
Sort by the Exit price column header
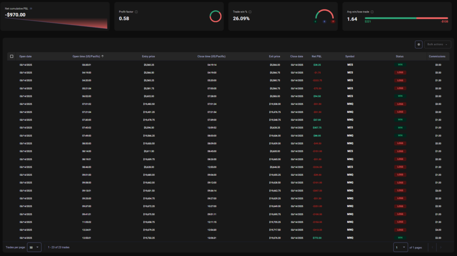[274, 56]
